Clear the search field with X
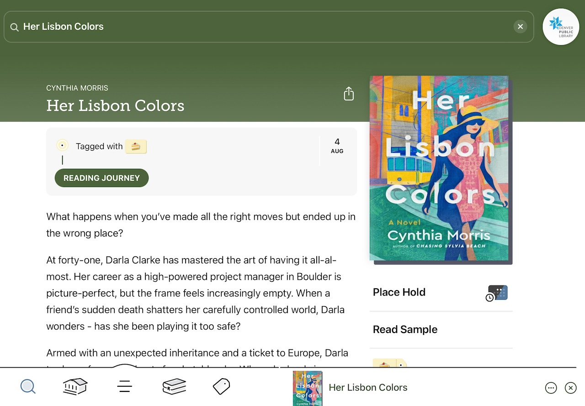Image resolution: width=585 pixels, height=406 pixels. click(x=520, y=26)
